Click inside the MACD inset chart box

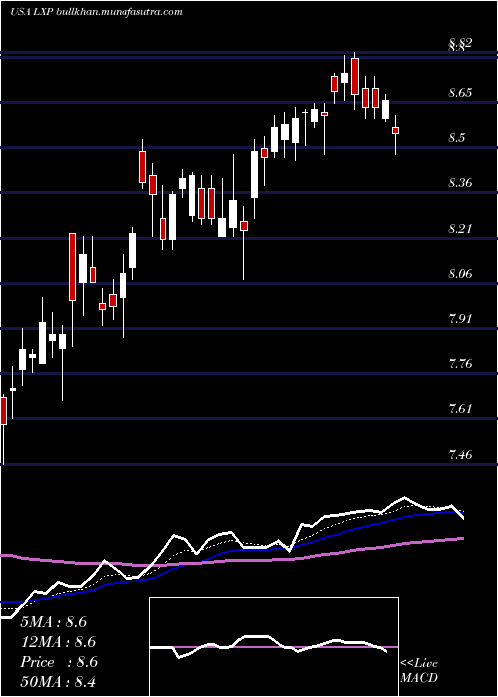click(x=274, y=647)
